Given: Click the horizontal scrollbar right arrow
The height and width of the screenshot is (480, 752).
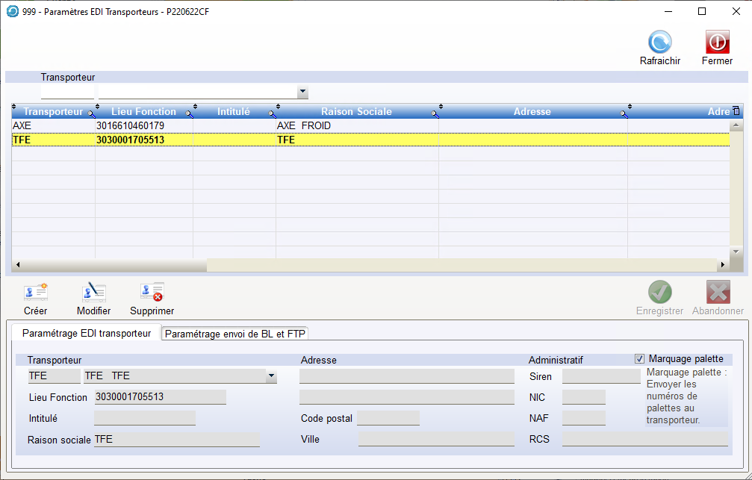Looking at the screenshot, I should click(x=722, y=265).
